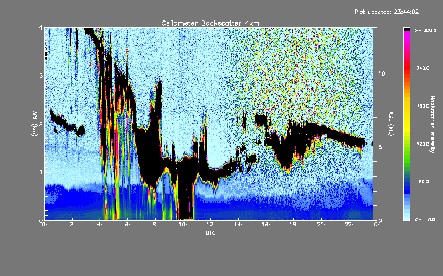Click the '240.0' colorbar value
The height and width of the screenshot is (276, 443).
pyautogui.click(x=423, y=68)
